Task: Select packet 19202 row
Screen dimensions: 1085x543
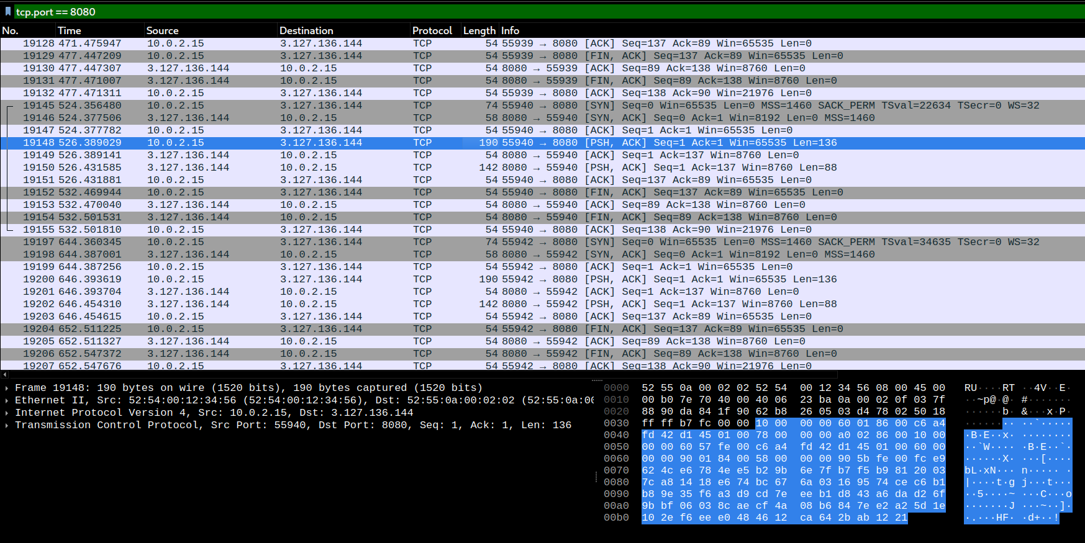Action: point(542,304)
